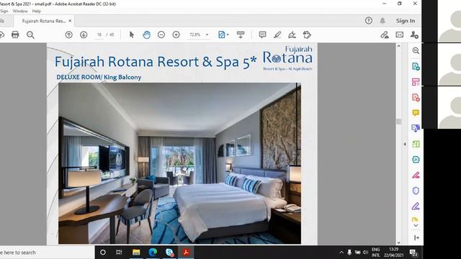Screen dimensions: 461x259
Task: Click the page number field showing 18
Action: tap(99, 35)
